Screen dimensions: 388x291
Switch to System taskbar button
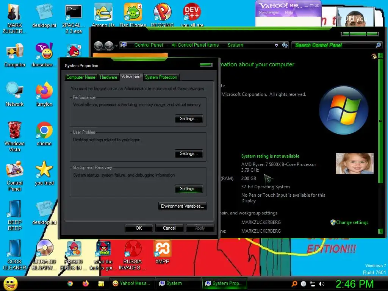click(x=178, y=283)
